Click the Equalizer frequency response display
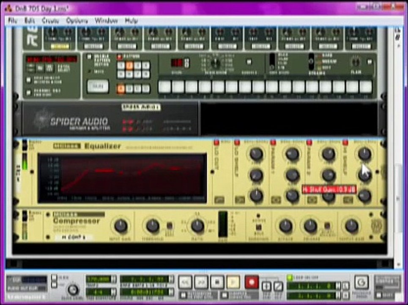This screenshot has width=408, height=305. coord(122,178)
